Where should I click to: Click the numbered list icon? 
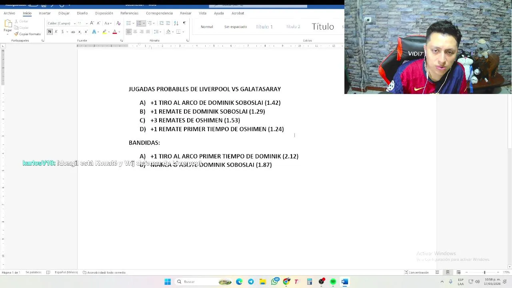[139, 23]
